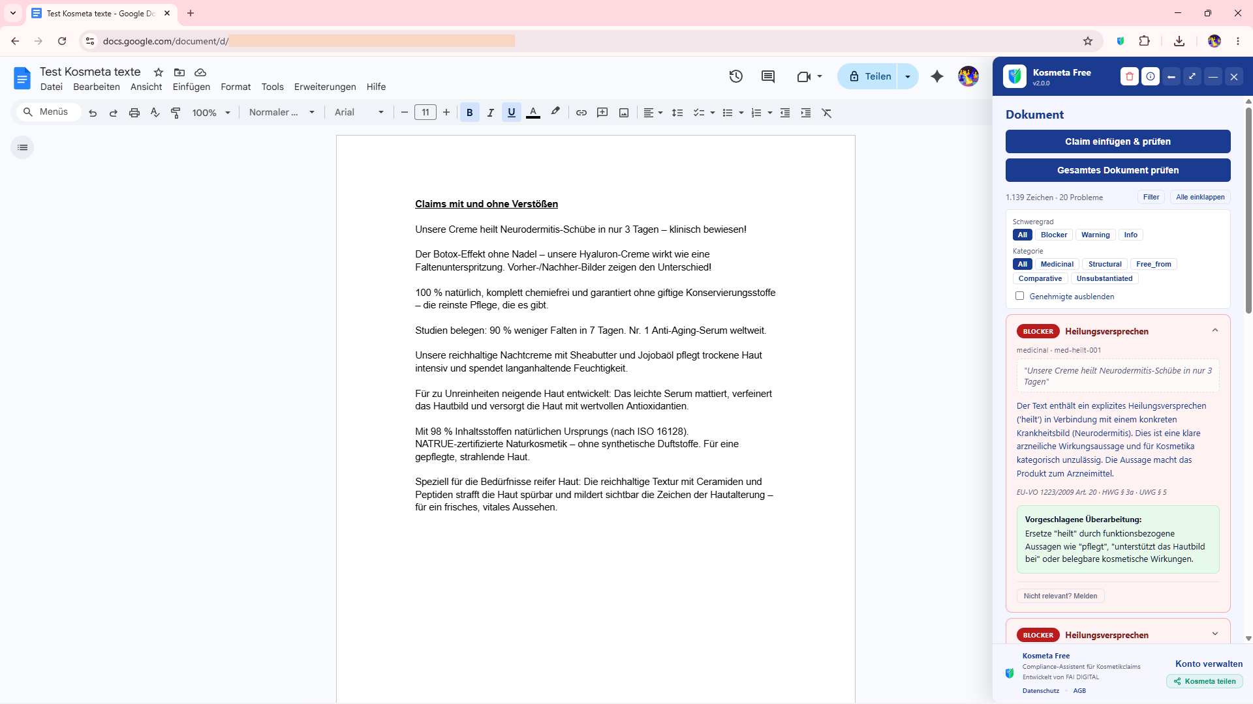The width and height of the screenshot is (1253, 704).
Task: Show the document outline
Action: [22, 147]
